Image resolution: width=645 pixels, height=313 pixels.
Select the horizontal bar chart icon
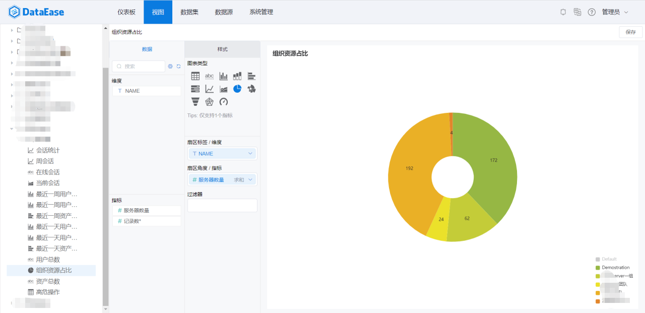click(251, 76)
